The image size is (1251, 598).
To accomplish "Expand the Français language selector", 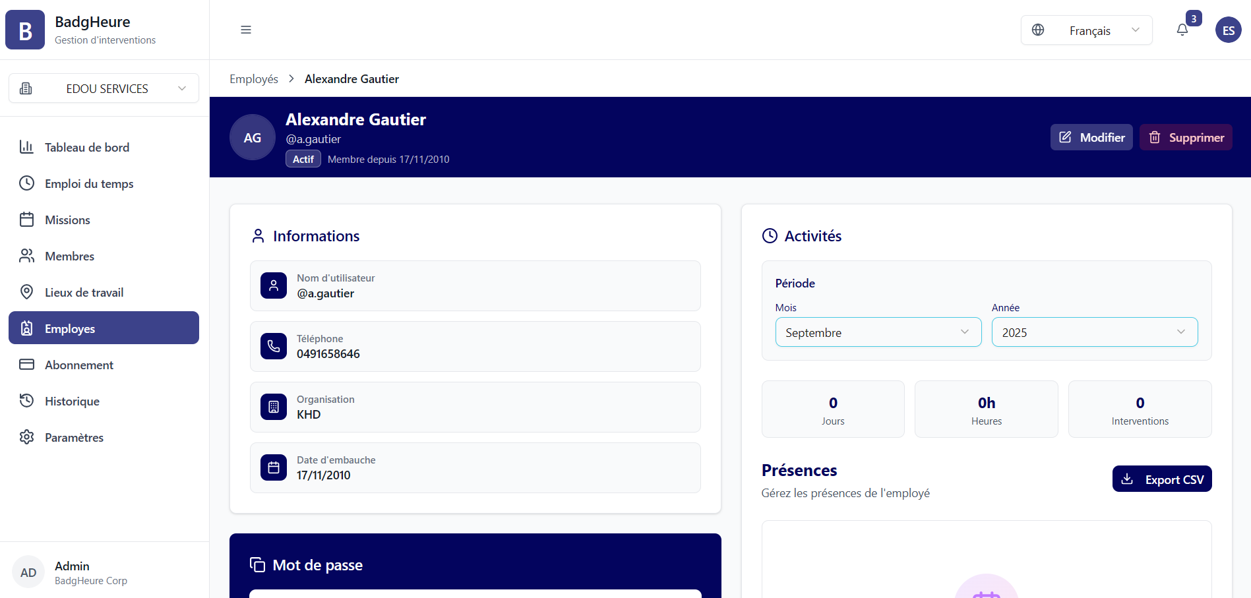I will (x=1086, y=30).
